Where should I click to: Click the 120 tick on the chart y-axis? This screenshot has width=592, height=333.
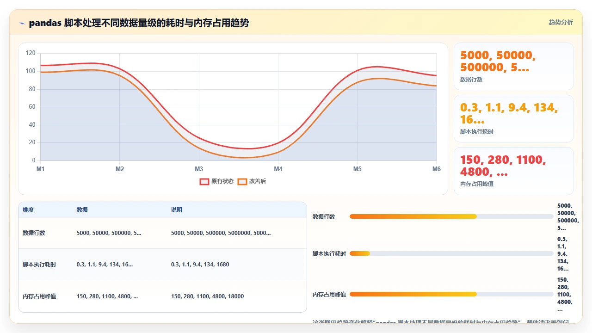[31, 53]
